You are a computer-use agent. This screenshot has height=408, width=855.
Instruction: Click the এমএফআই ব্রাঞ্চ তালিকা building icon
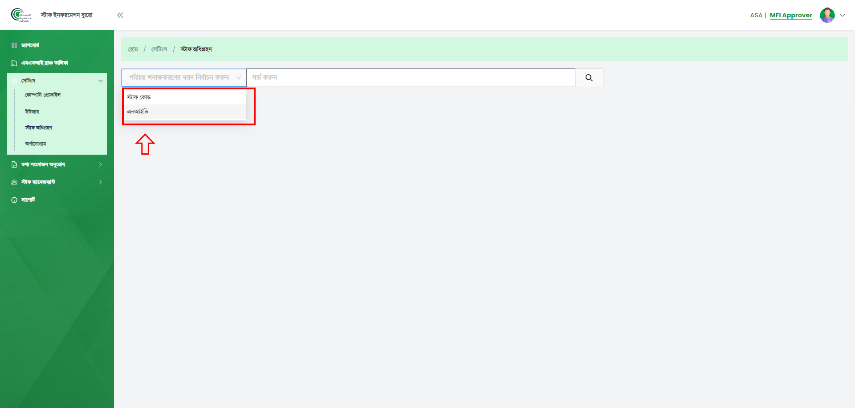pos(14,63)
